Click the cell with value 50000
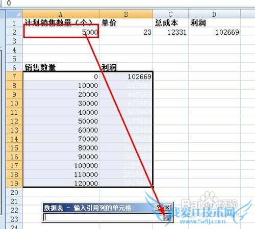This screenshot has height=229, width=255. click(61, 121)
